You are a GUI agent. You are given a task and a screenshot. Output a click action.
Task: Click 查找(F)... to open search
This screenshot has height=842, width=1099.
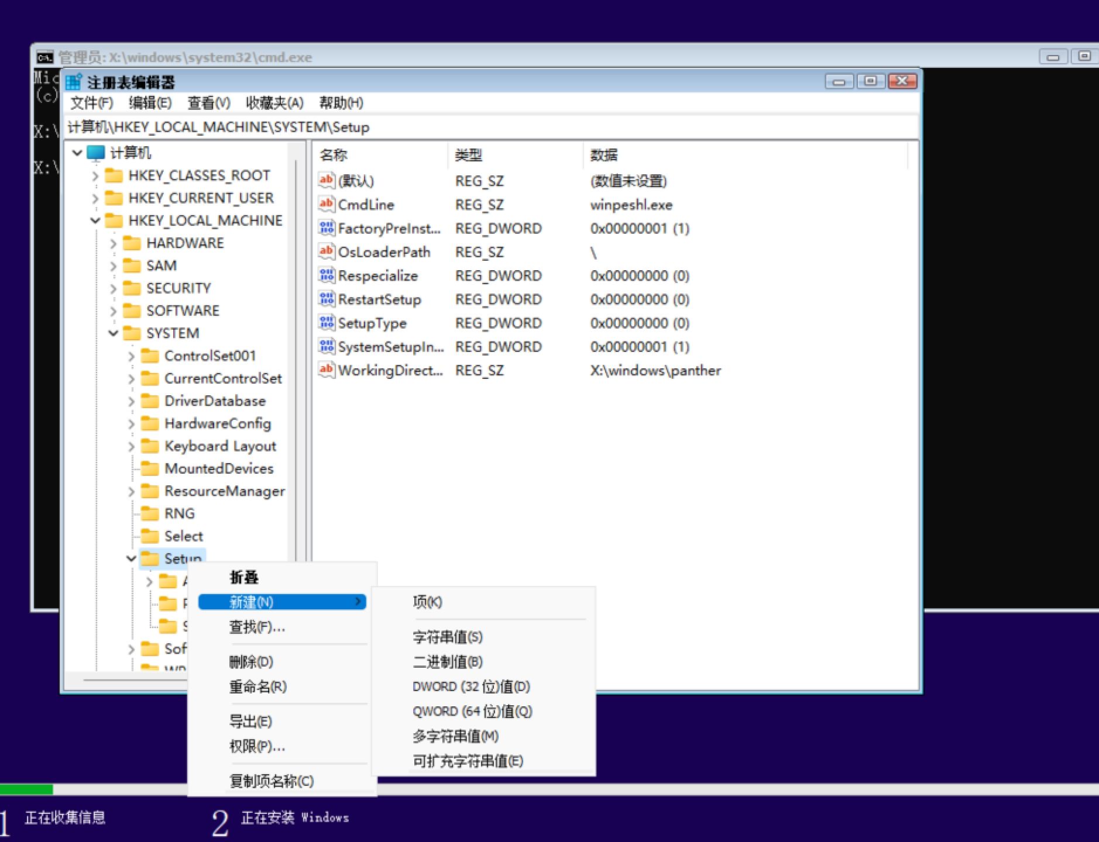[256, 627]
